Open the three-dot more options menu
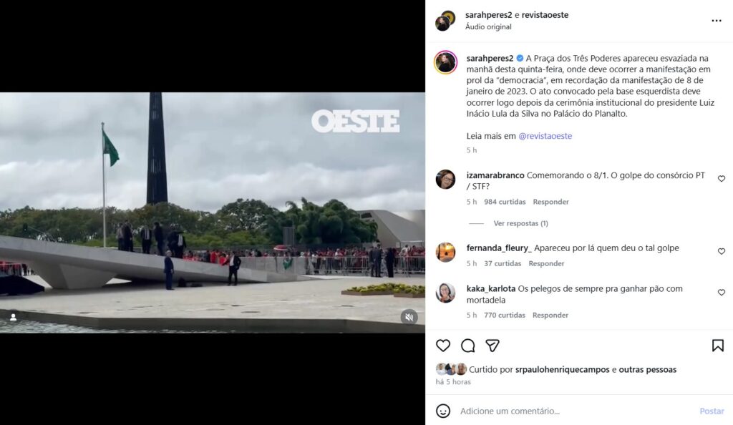 tap(716, 21)
